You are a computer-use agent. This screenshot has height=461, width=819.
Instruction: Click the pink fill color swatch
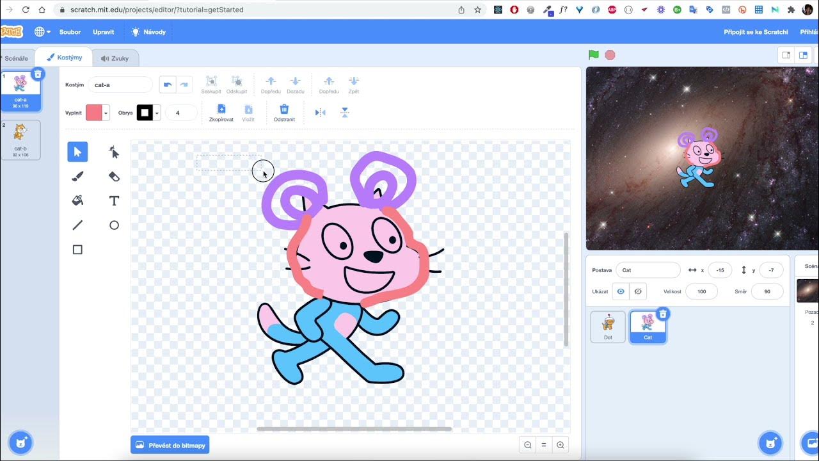[94, 113]
